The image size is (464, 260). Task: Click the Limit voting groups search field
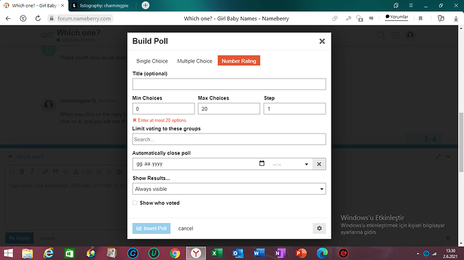[229, 139]
